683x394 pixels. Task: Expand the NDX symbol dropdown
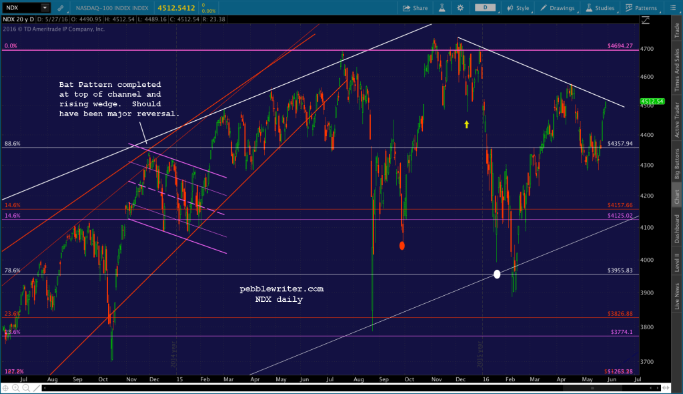44,7
